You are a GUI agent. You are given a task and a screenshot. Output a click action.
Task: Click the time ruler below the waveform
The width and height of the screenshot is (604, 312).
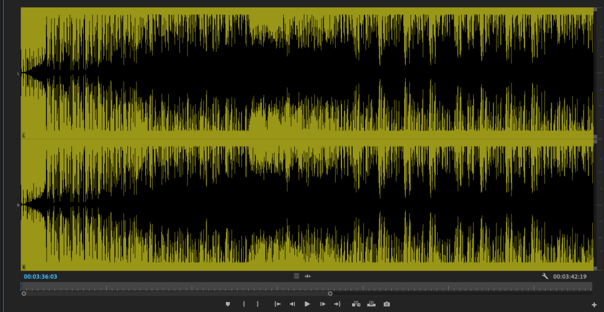click(x=307, y=286)
